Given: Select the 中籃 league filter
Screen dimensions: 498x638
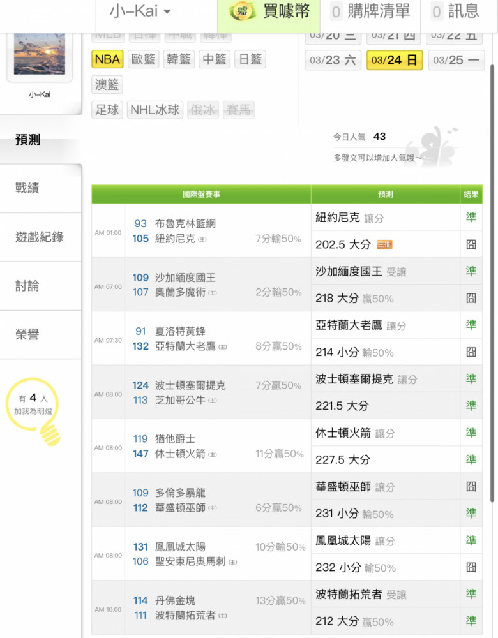Looking at the screenshot, I should point(214,59).
